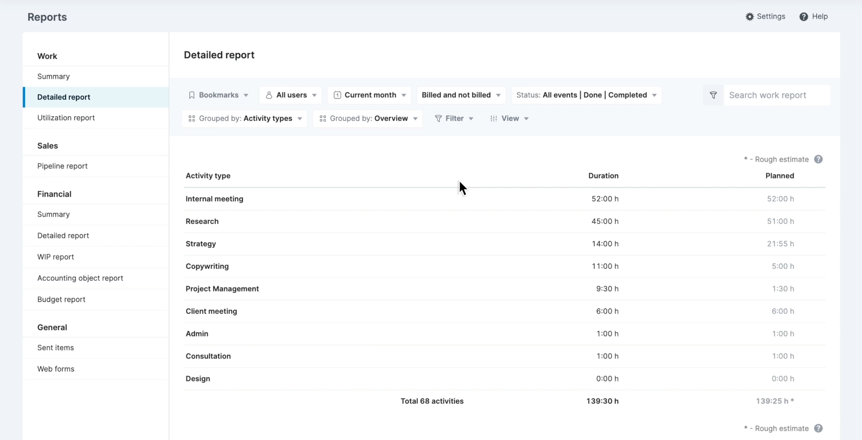The width and height of the screenshot is (862, 440).
Task: Focus the Search work report field
Action: 776,95
